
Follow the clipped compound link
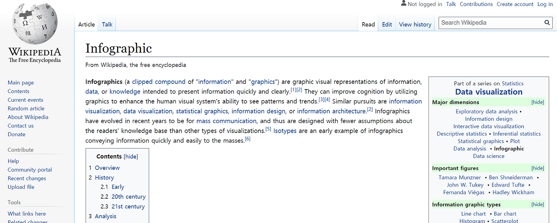tap(159, 82)
